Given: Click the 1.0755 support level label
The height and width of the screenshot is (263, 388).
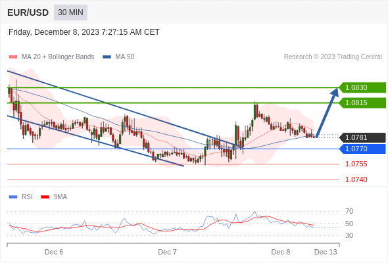Looking at the screenshot, I should [356, 164].
